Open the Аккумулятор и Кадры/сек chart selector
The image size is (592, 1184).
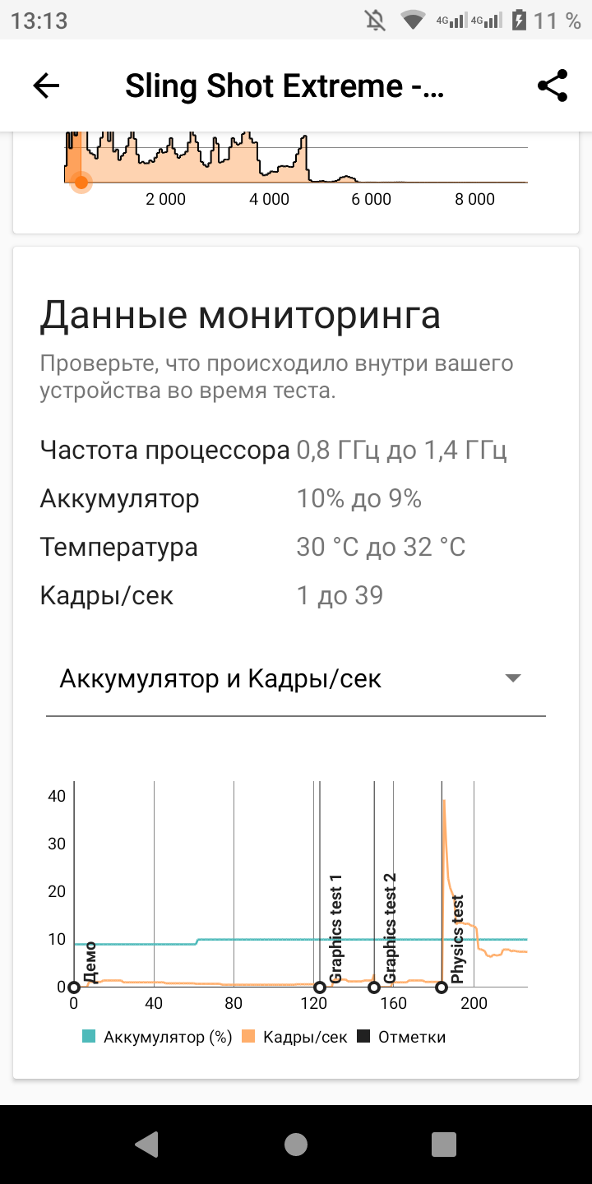pos(296,679)
